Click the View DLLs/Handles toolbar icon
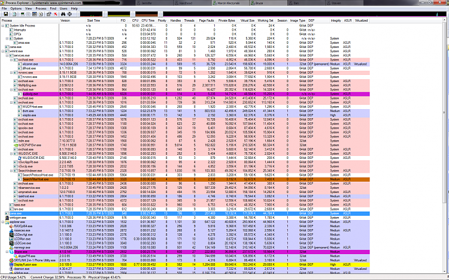 click(41, 14)
